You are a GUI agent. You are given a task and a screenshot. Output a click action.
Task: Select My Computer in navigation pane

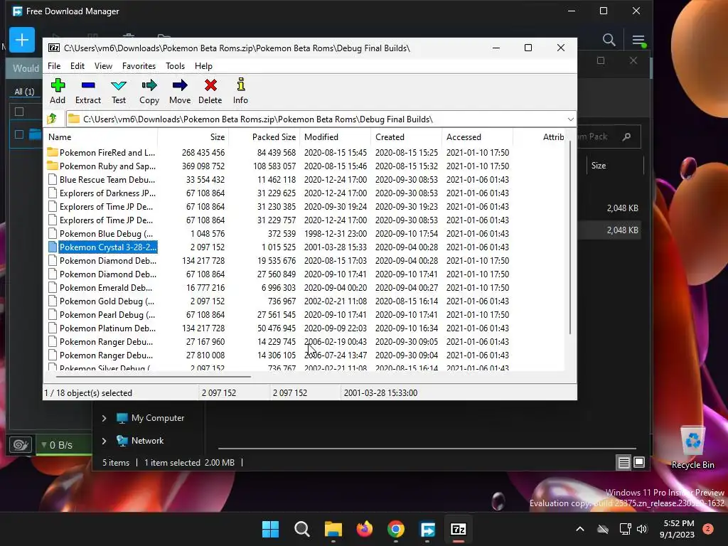click(151, 418)
